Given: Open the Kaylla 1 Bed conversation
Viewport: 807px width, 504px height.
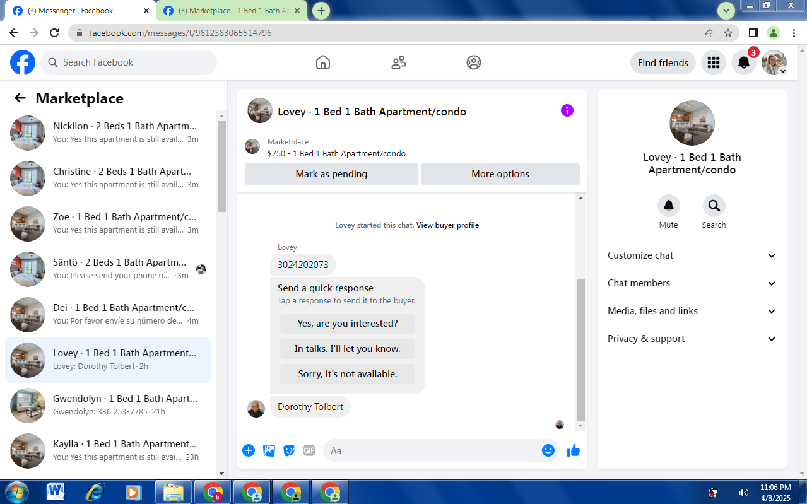Looking at the screenshot, I should tap(109, 450).
